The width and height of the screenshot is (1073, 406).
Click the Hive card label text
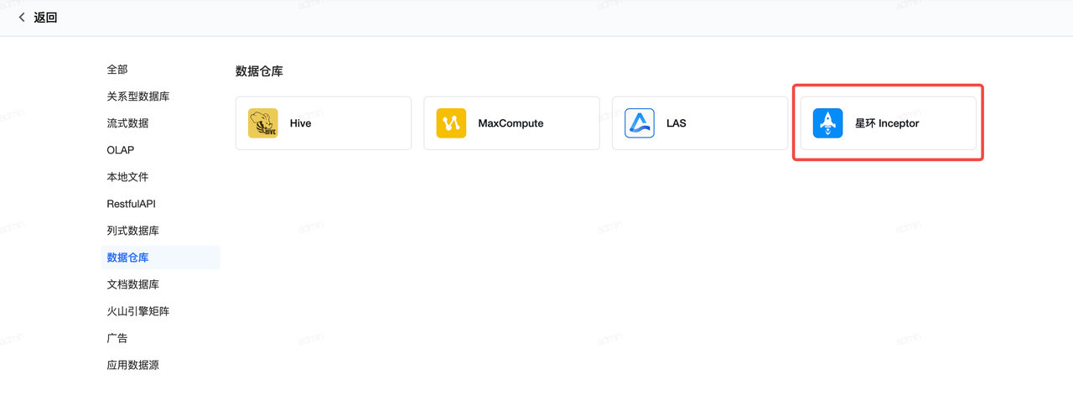pos(300,123)
